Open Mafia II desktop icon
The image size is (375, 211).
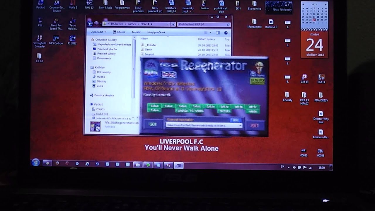click(72, 5)
